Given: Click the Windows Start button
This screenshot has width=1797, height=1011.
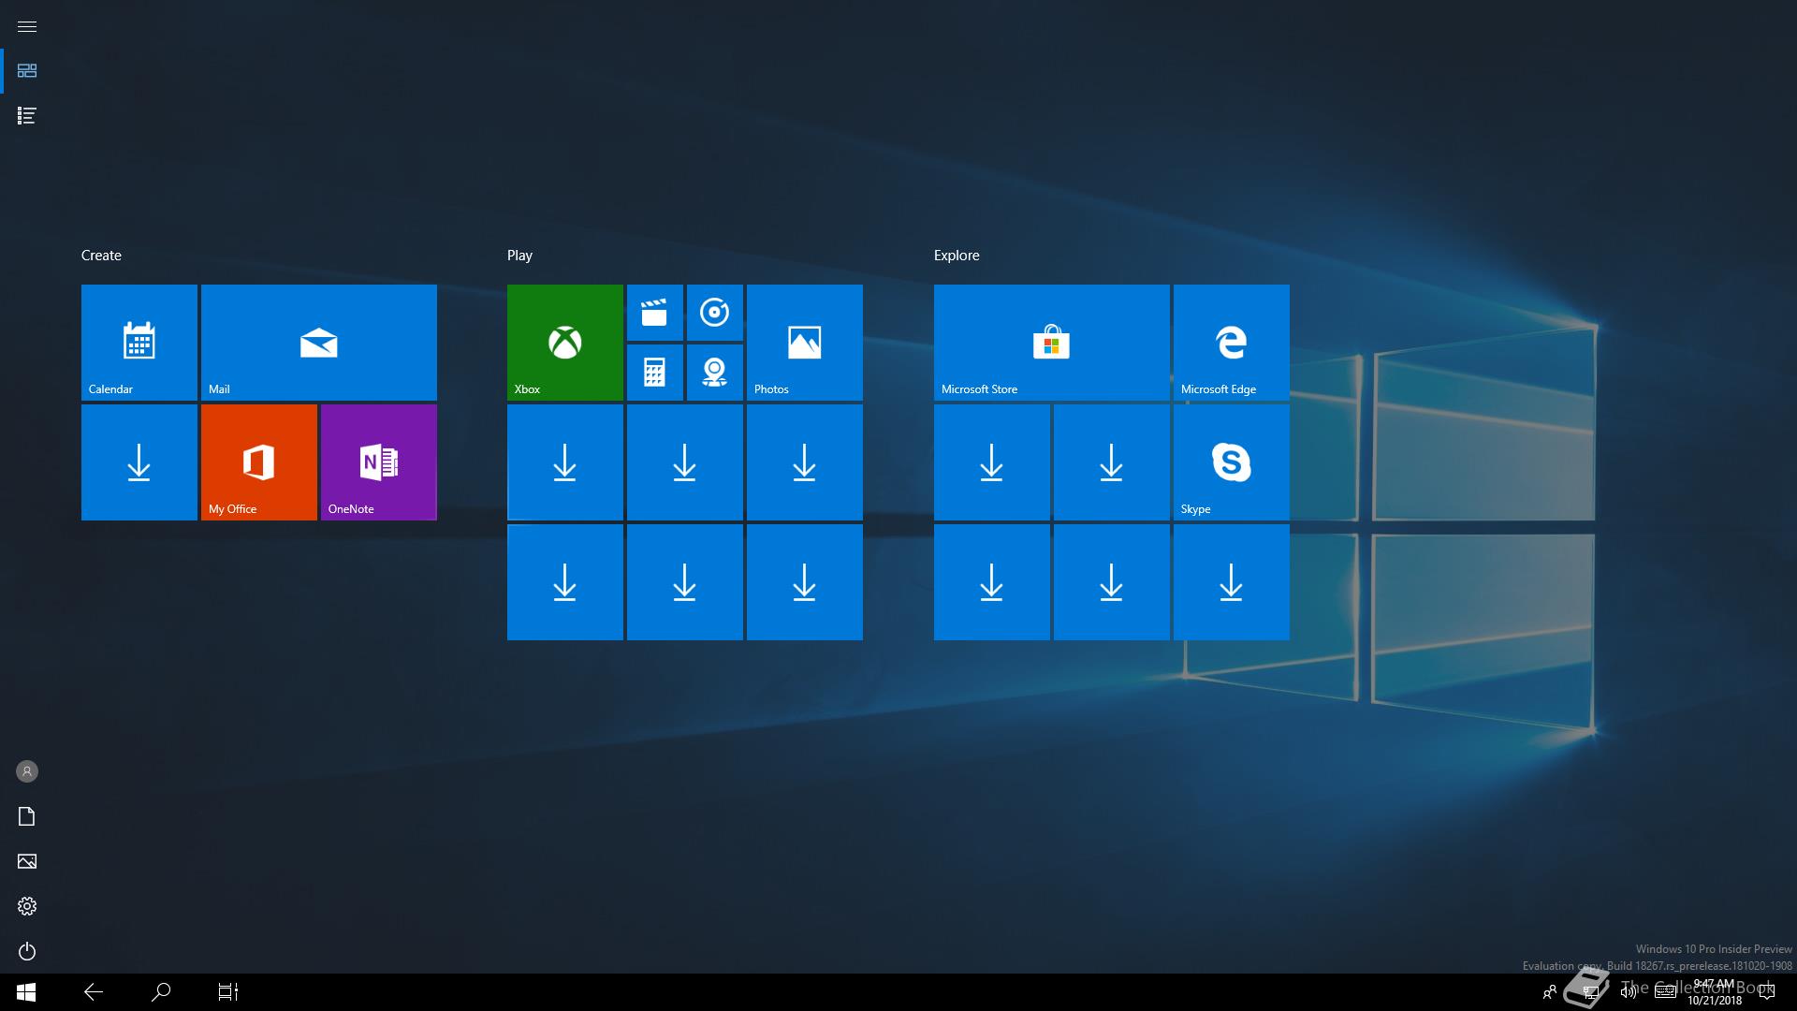Looking at the screenshot, I should point(26,992).
